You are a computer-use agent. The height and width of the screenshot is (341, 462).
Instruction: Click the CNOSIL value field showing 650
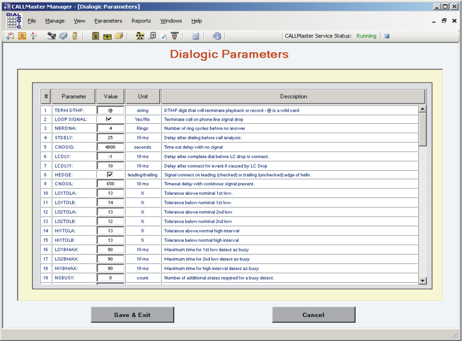(x=111, y=184)
